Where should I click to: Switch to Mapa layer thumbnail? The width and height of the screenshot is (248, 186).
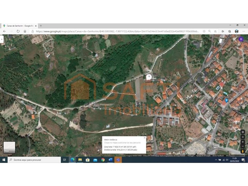point(9,148)
